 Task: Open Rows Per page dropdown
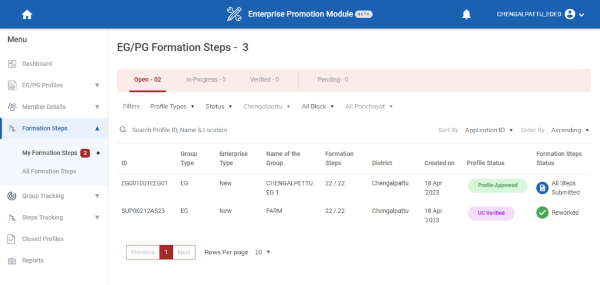pyautogui.click(x=262, y=252)
